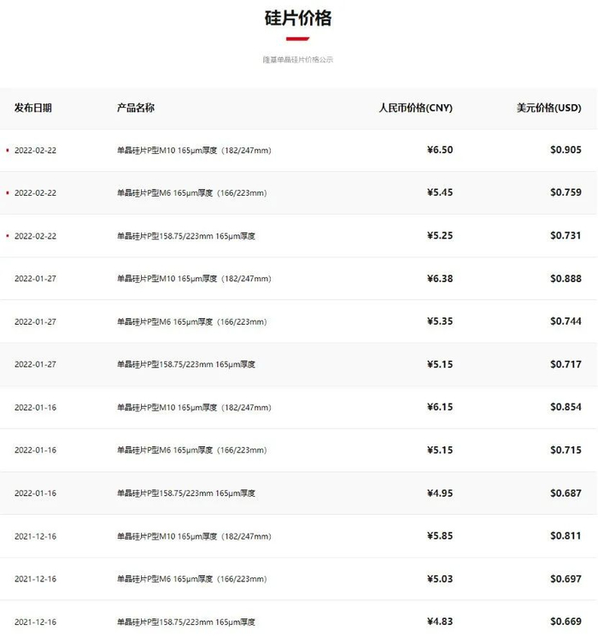The height and width of the screenshot is (637, 598).
Task: Click the 人民币价格(CNY) column header
Action: (x=415, y=108)
